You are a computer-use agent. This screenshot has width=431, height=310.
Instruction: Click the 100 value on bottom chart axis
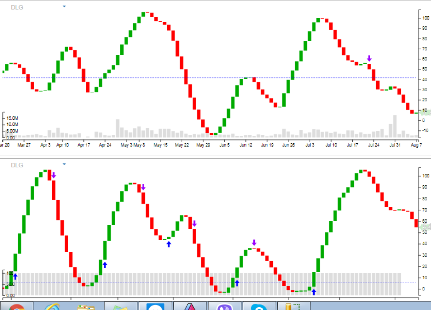(x=426, y=176)
